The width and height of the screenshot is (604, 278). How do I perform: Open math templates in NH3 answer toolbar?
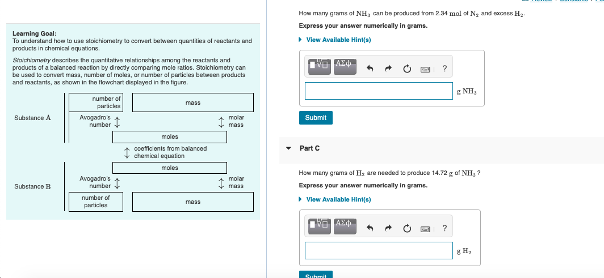(x=320, y=66)
